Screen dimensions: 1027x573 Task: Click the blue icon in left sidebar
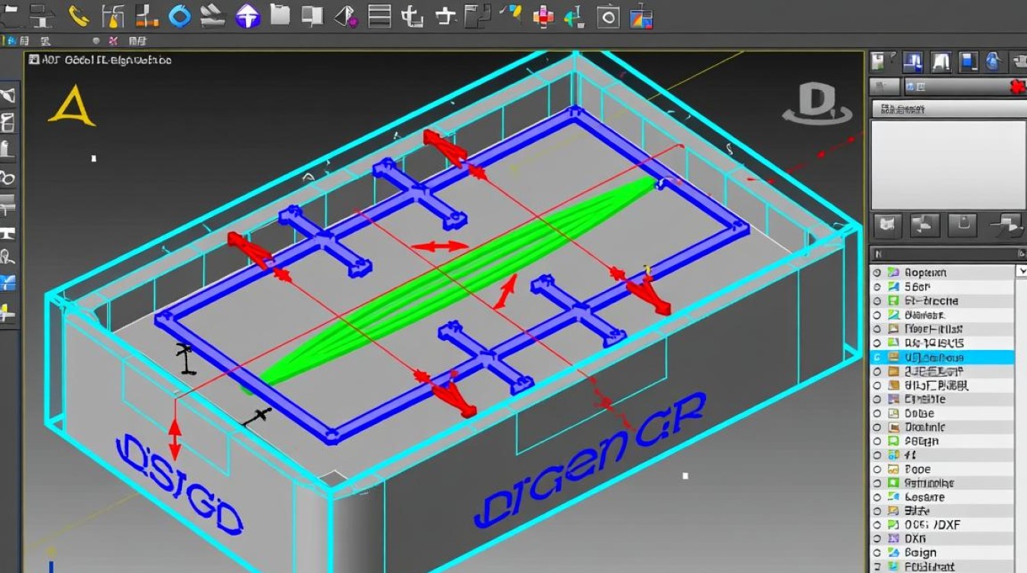(x=7, y=283)
